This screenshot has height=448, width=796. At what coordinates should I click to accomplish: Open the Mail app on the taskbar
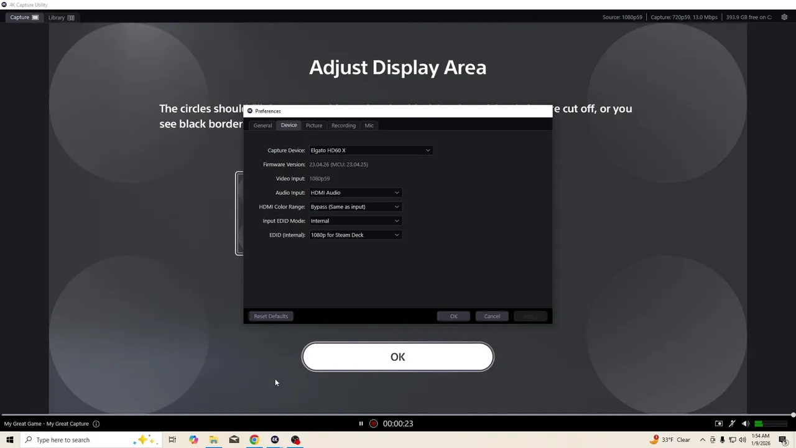pos(234,440)
